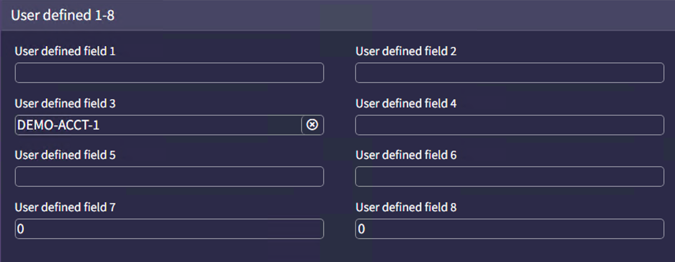The height and width of the screenshot is (262, 675).
Task: Clear the DEMO-ACCT-1 value using the circled X icon
Action: click(311, 125)
